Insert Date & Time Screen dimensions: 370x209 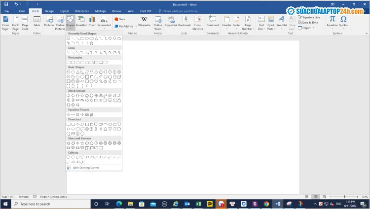coord(308,23)
